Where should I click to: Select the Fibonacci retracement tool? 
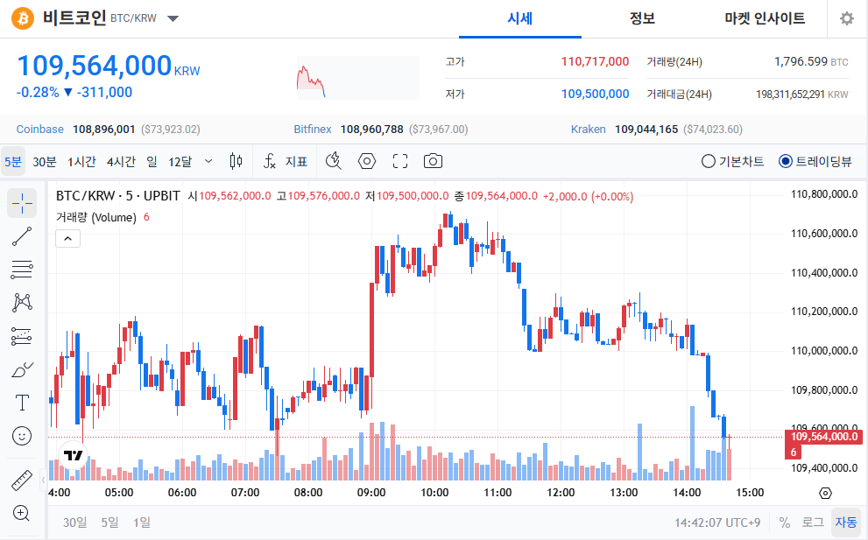tap(22, 270)
